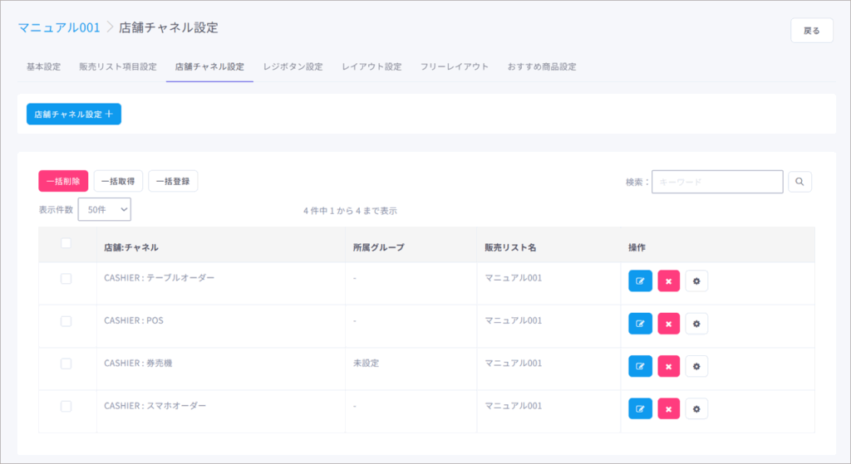Select the おすすめ商品設定 tab
Image resolution: width=851 pixels, height=464 pixels.
point(542,66)
